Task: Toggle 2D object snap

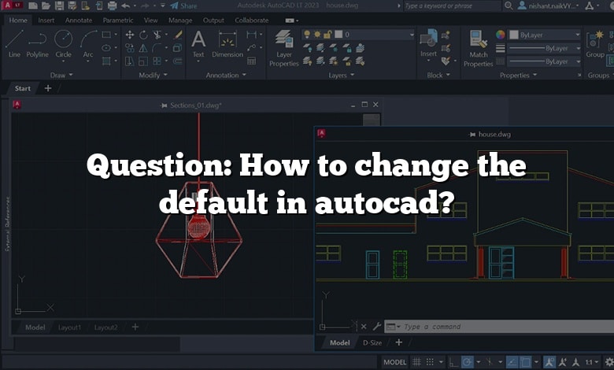Action: point(525,362)
